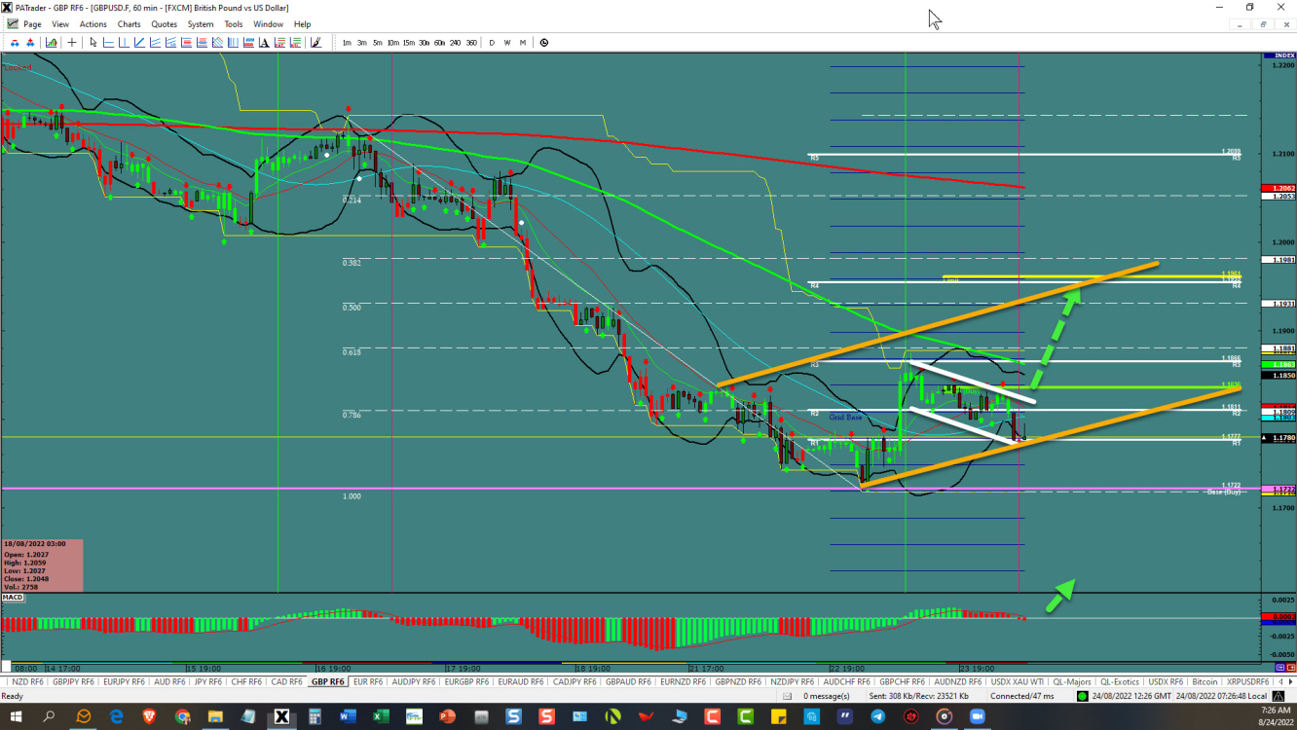Open the Actions menu
The image size is (1297, 730).
(93, 24)
